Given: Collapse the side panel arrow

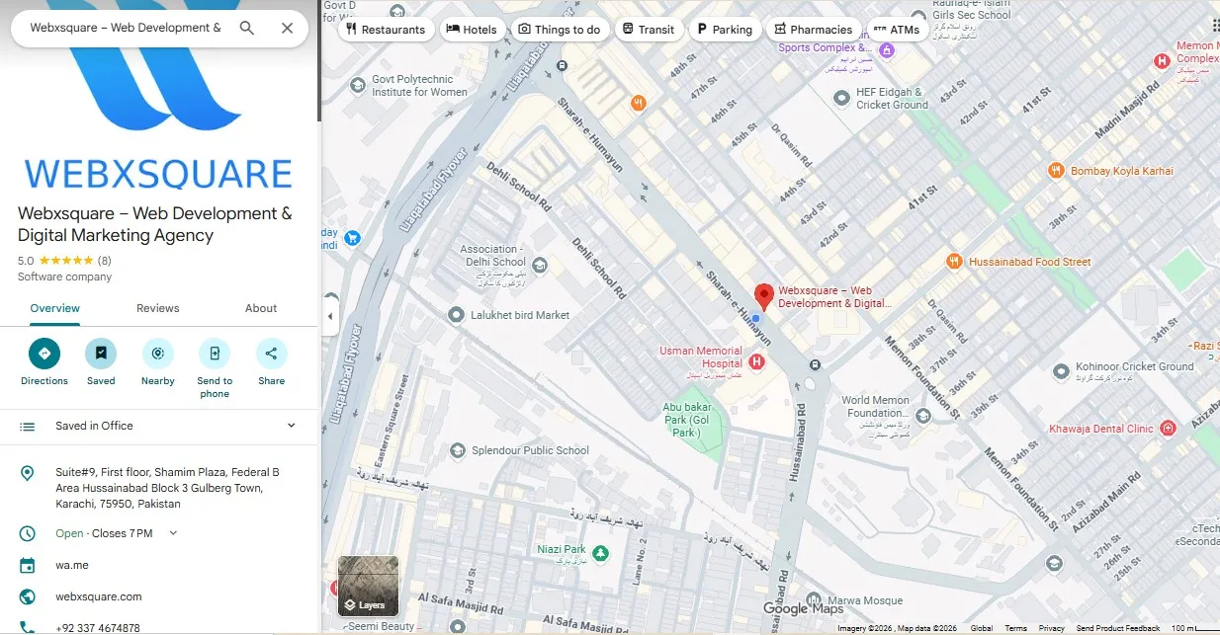Looking at the screenshot, I should 330,317.
